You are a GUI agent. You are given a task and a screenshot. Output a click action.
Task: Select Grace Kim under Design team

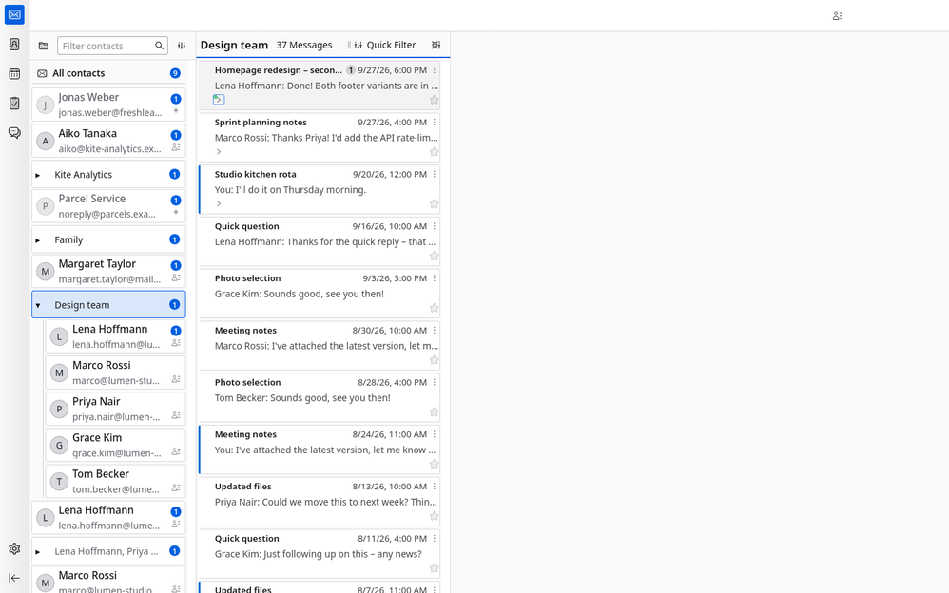116,446
